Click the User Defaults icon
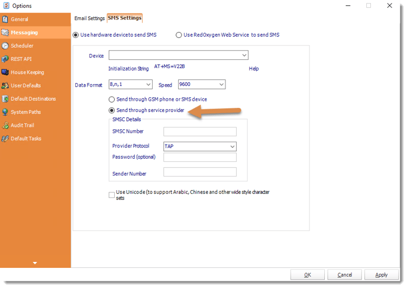 [5, 85]
